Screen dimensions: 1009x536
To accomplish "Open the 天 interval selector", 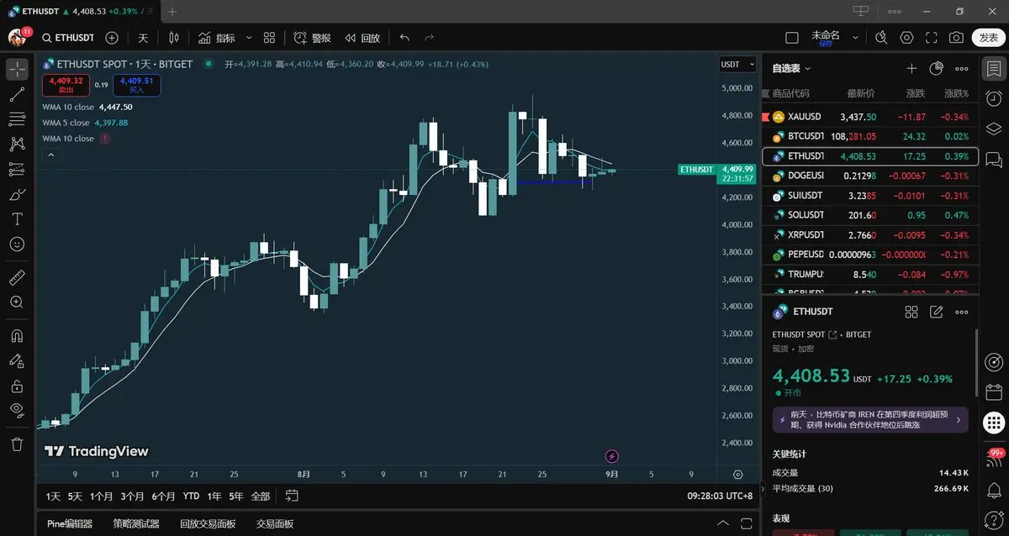I will click(x=143, y=38).
